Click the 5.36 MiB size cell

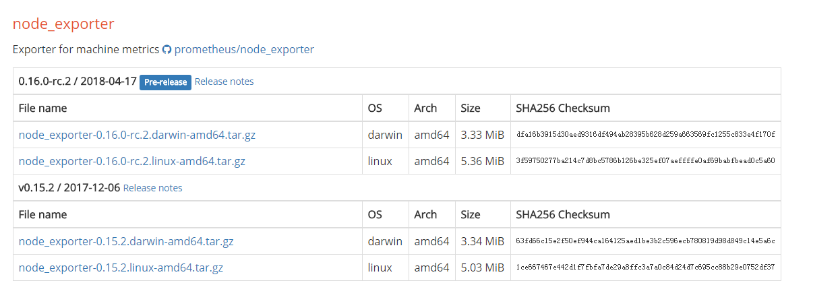tap(482, 161)
